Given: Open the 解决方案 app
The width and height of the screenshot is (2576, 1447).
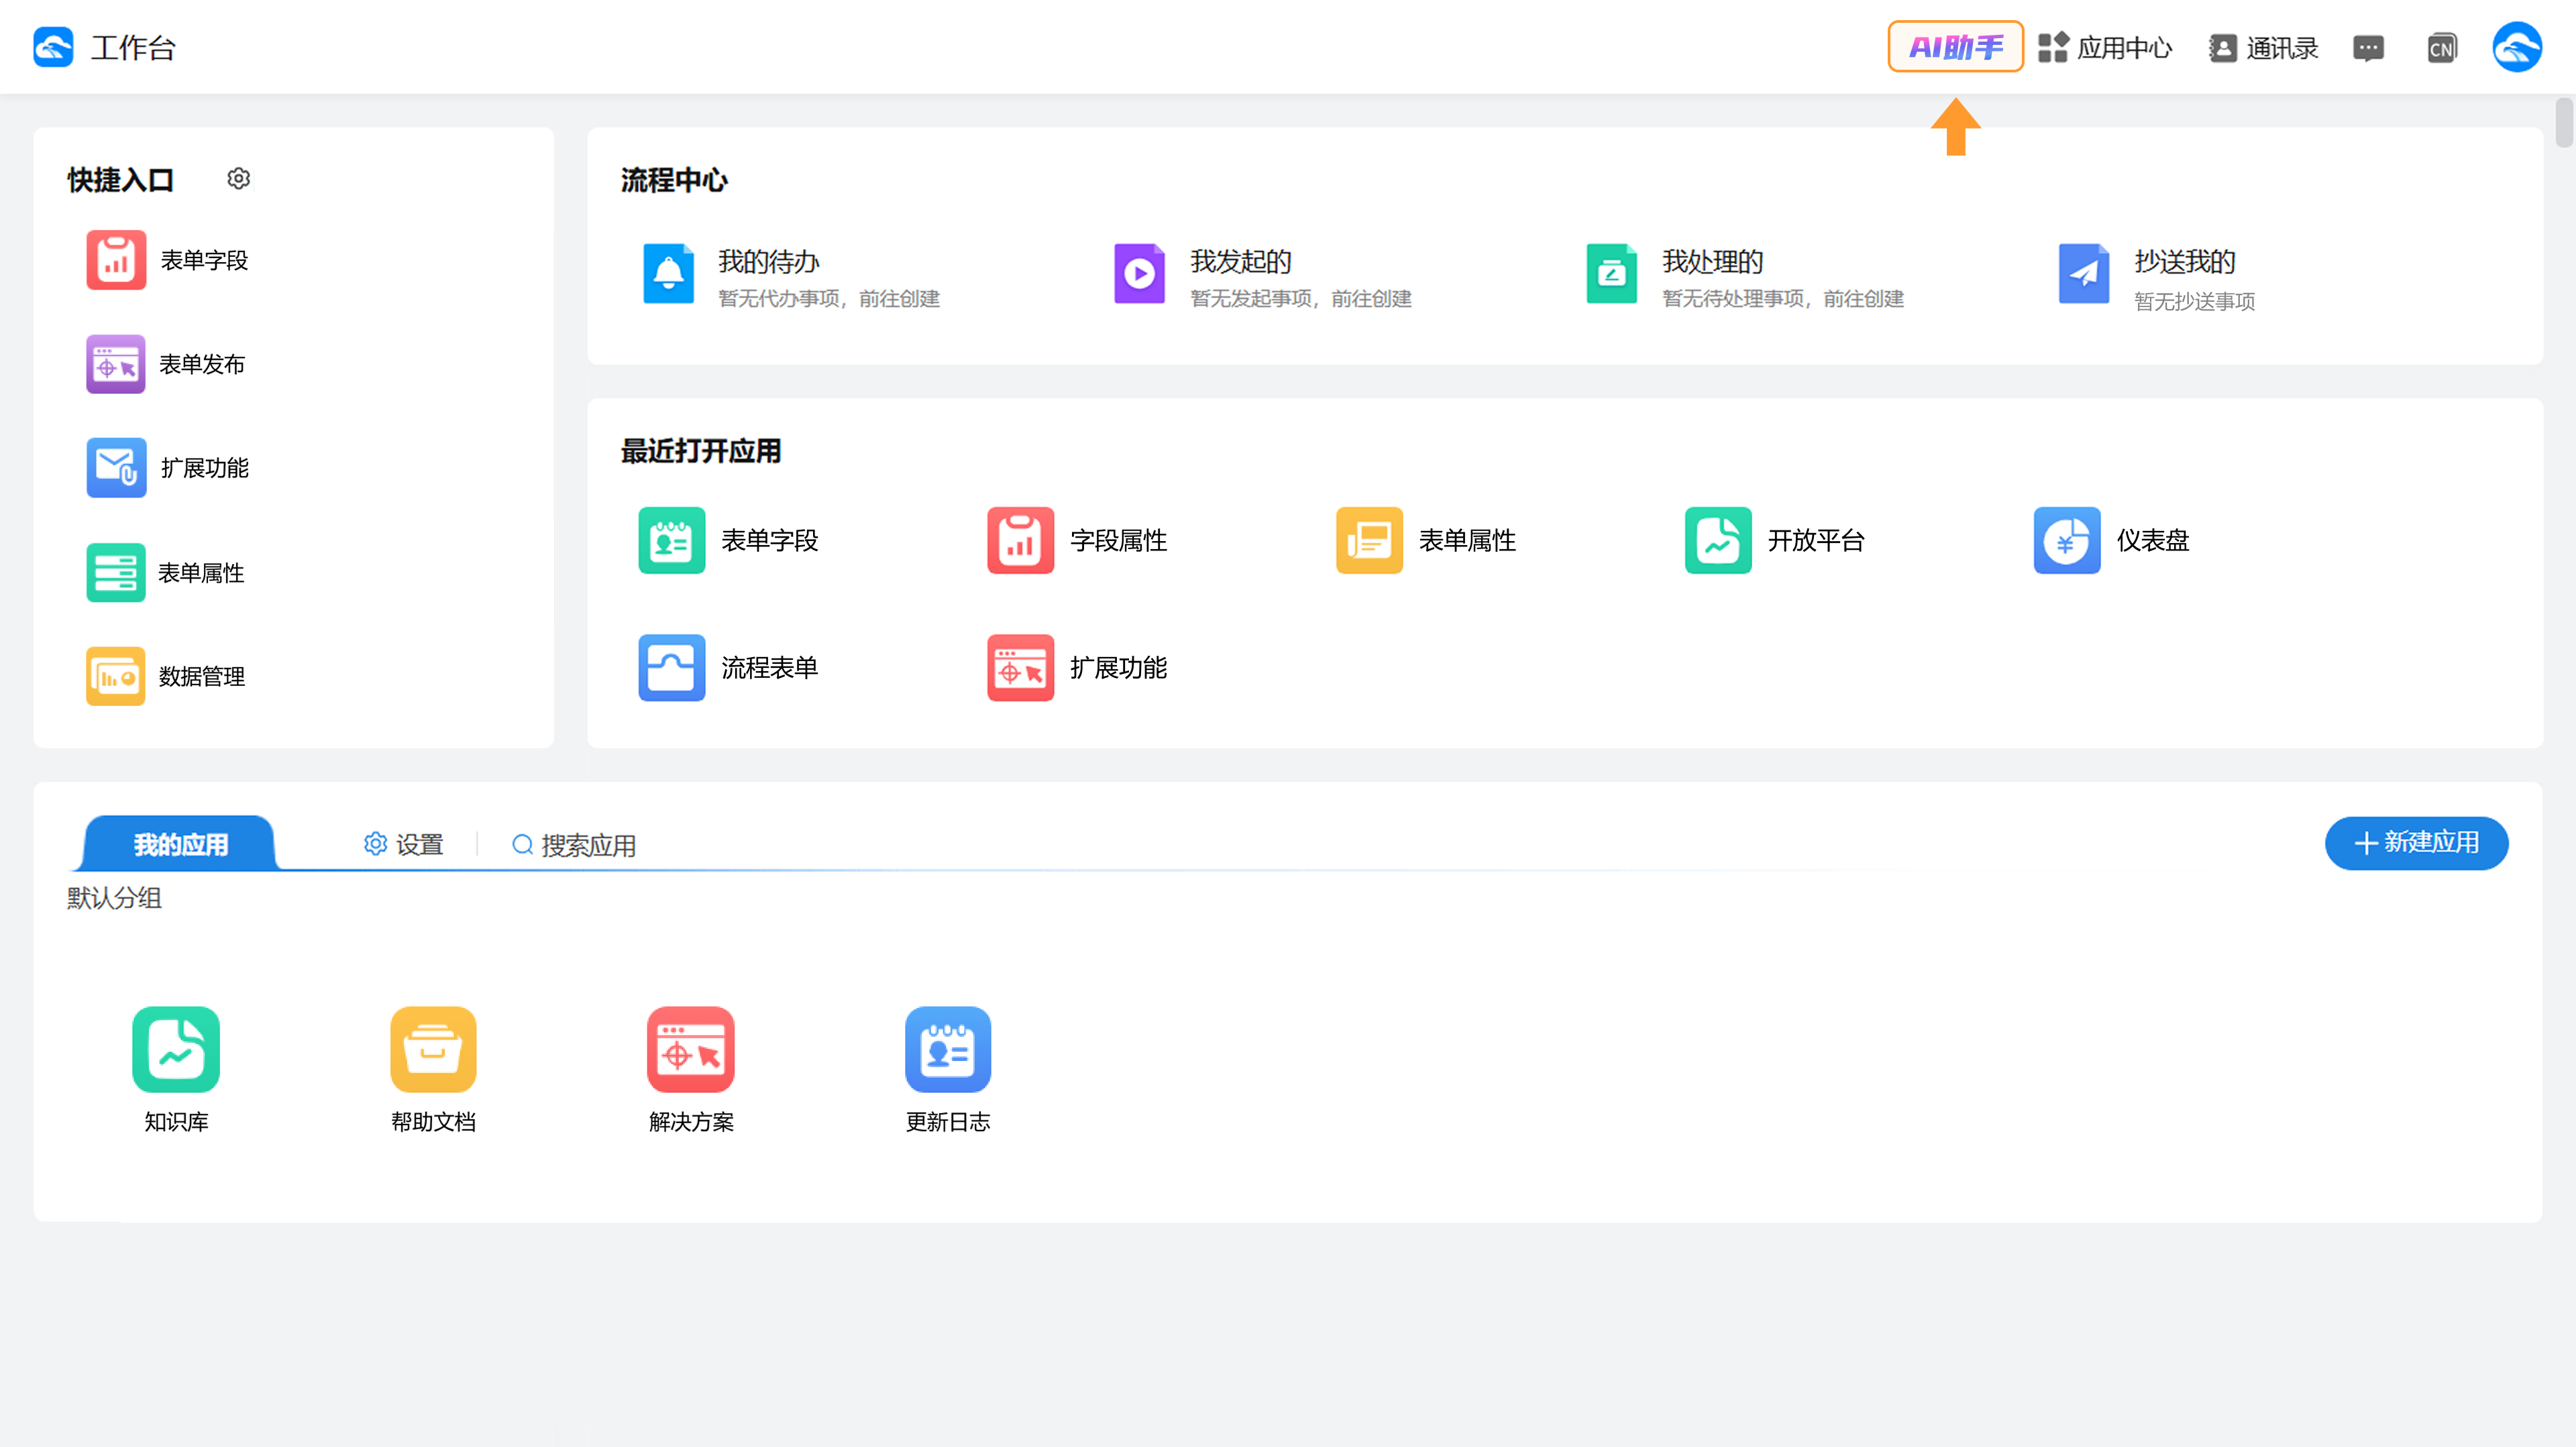Looking at the screenshot, I should [691, 1070].
